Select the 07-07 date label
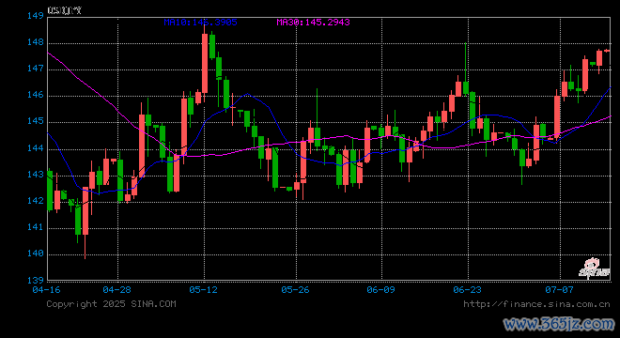Viewport: 620px width, 338px height. 559,290
